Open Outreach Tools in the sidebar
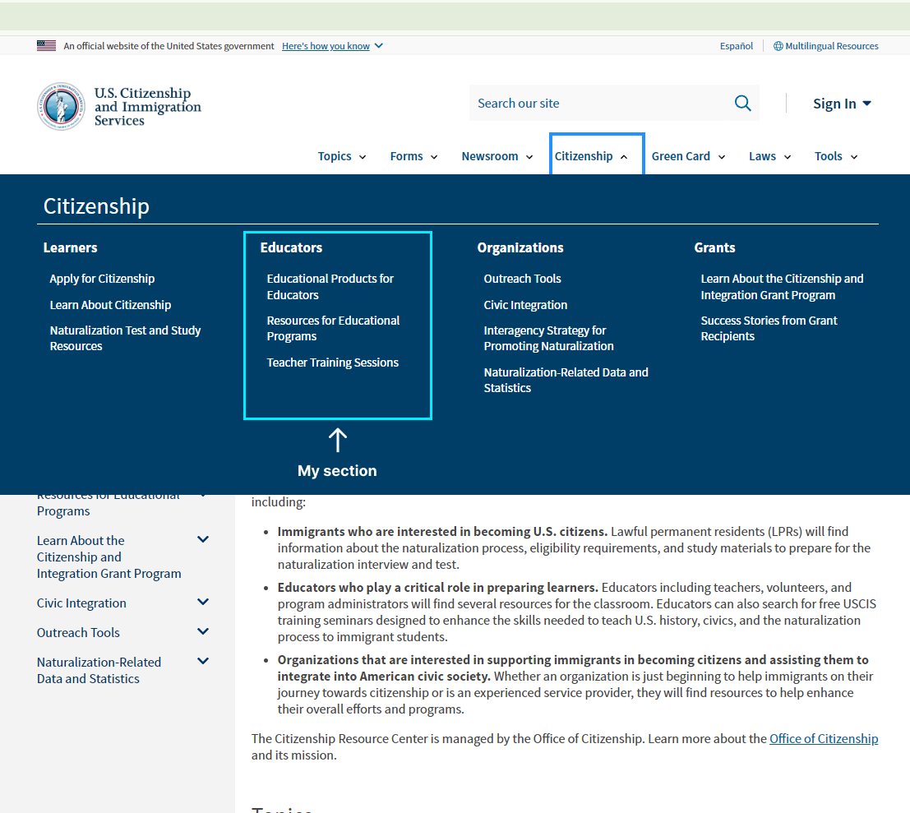 click(x=78, y=632)
